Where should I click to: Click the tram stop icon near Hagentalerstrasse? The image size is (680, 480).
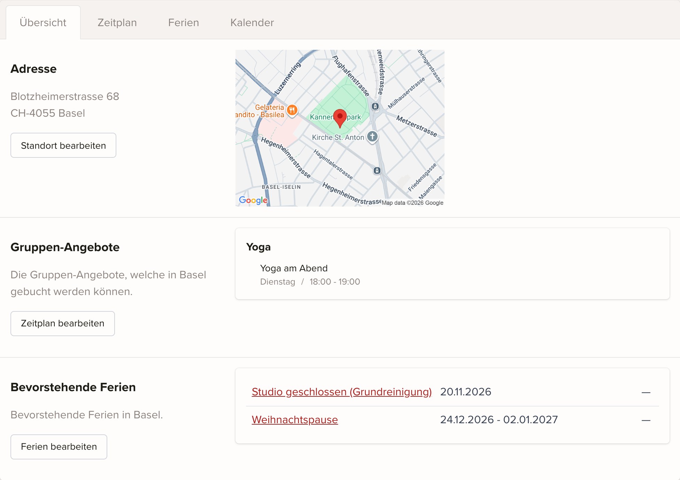point(377,171)
